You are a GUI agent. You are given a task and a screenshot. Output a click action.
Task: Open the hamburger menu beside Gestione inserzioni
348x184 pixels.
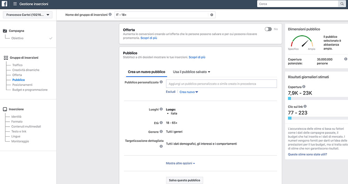(15, 4)
